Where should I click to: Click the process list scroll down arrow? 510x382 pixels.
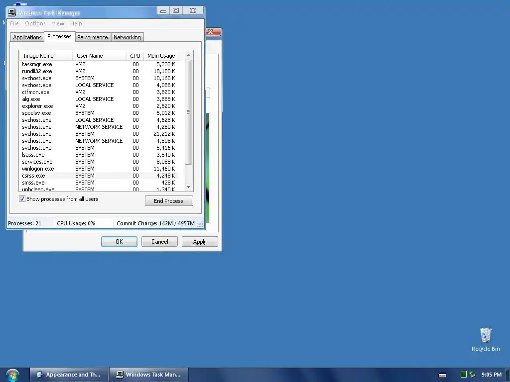188,187
